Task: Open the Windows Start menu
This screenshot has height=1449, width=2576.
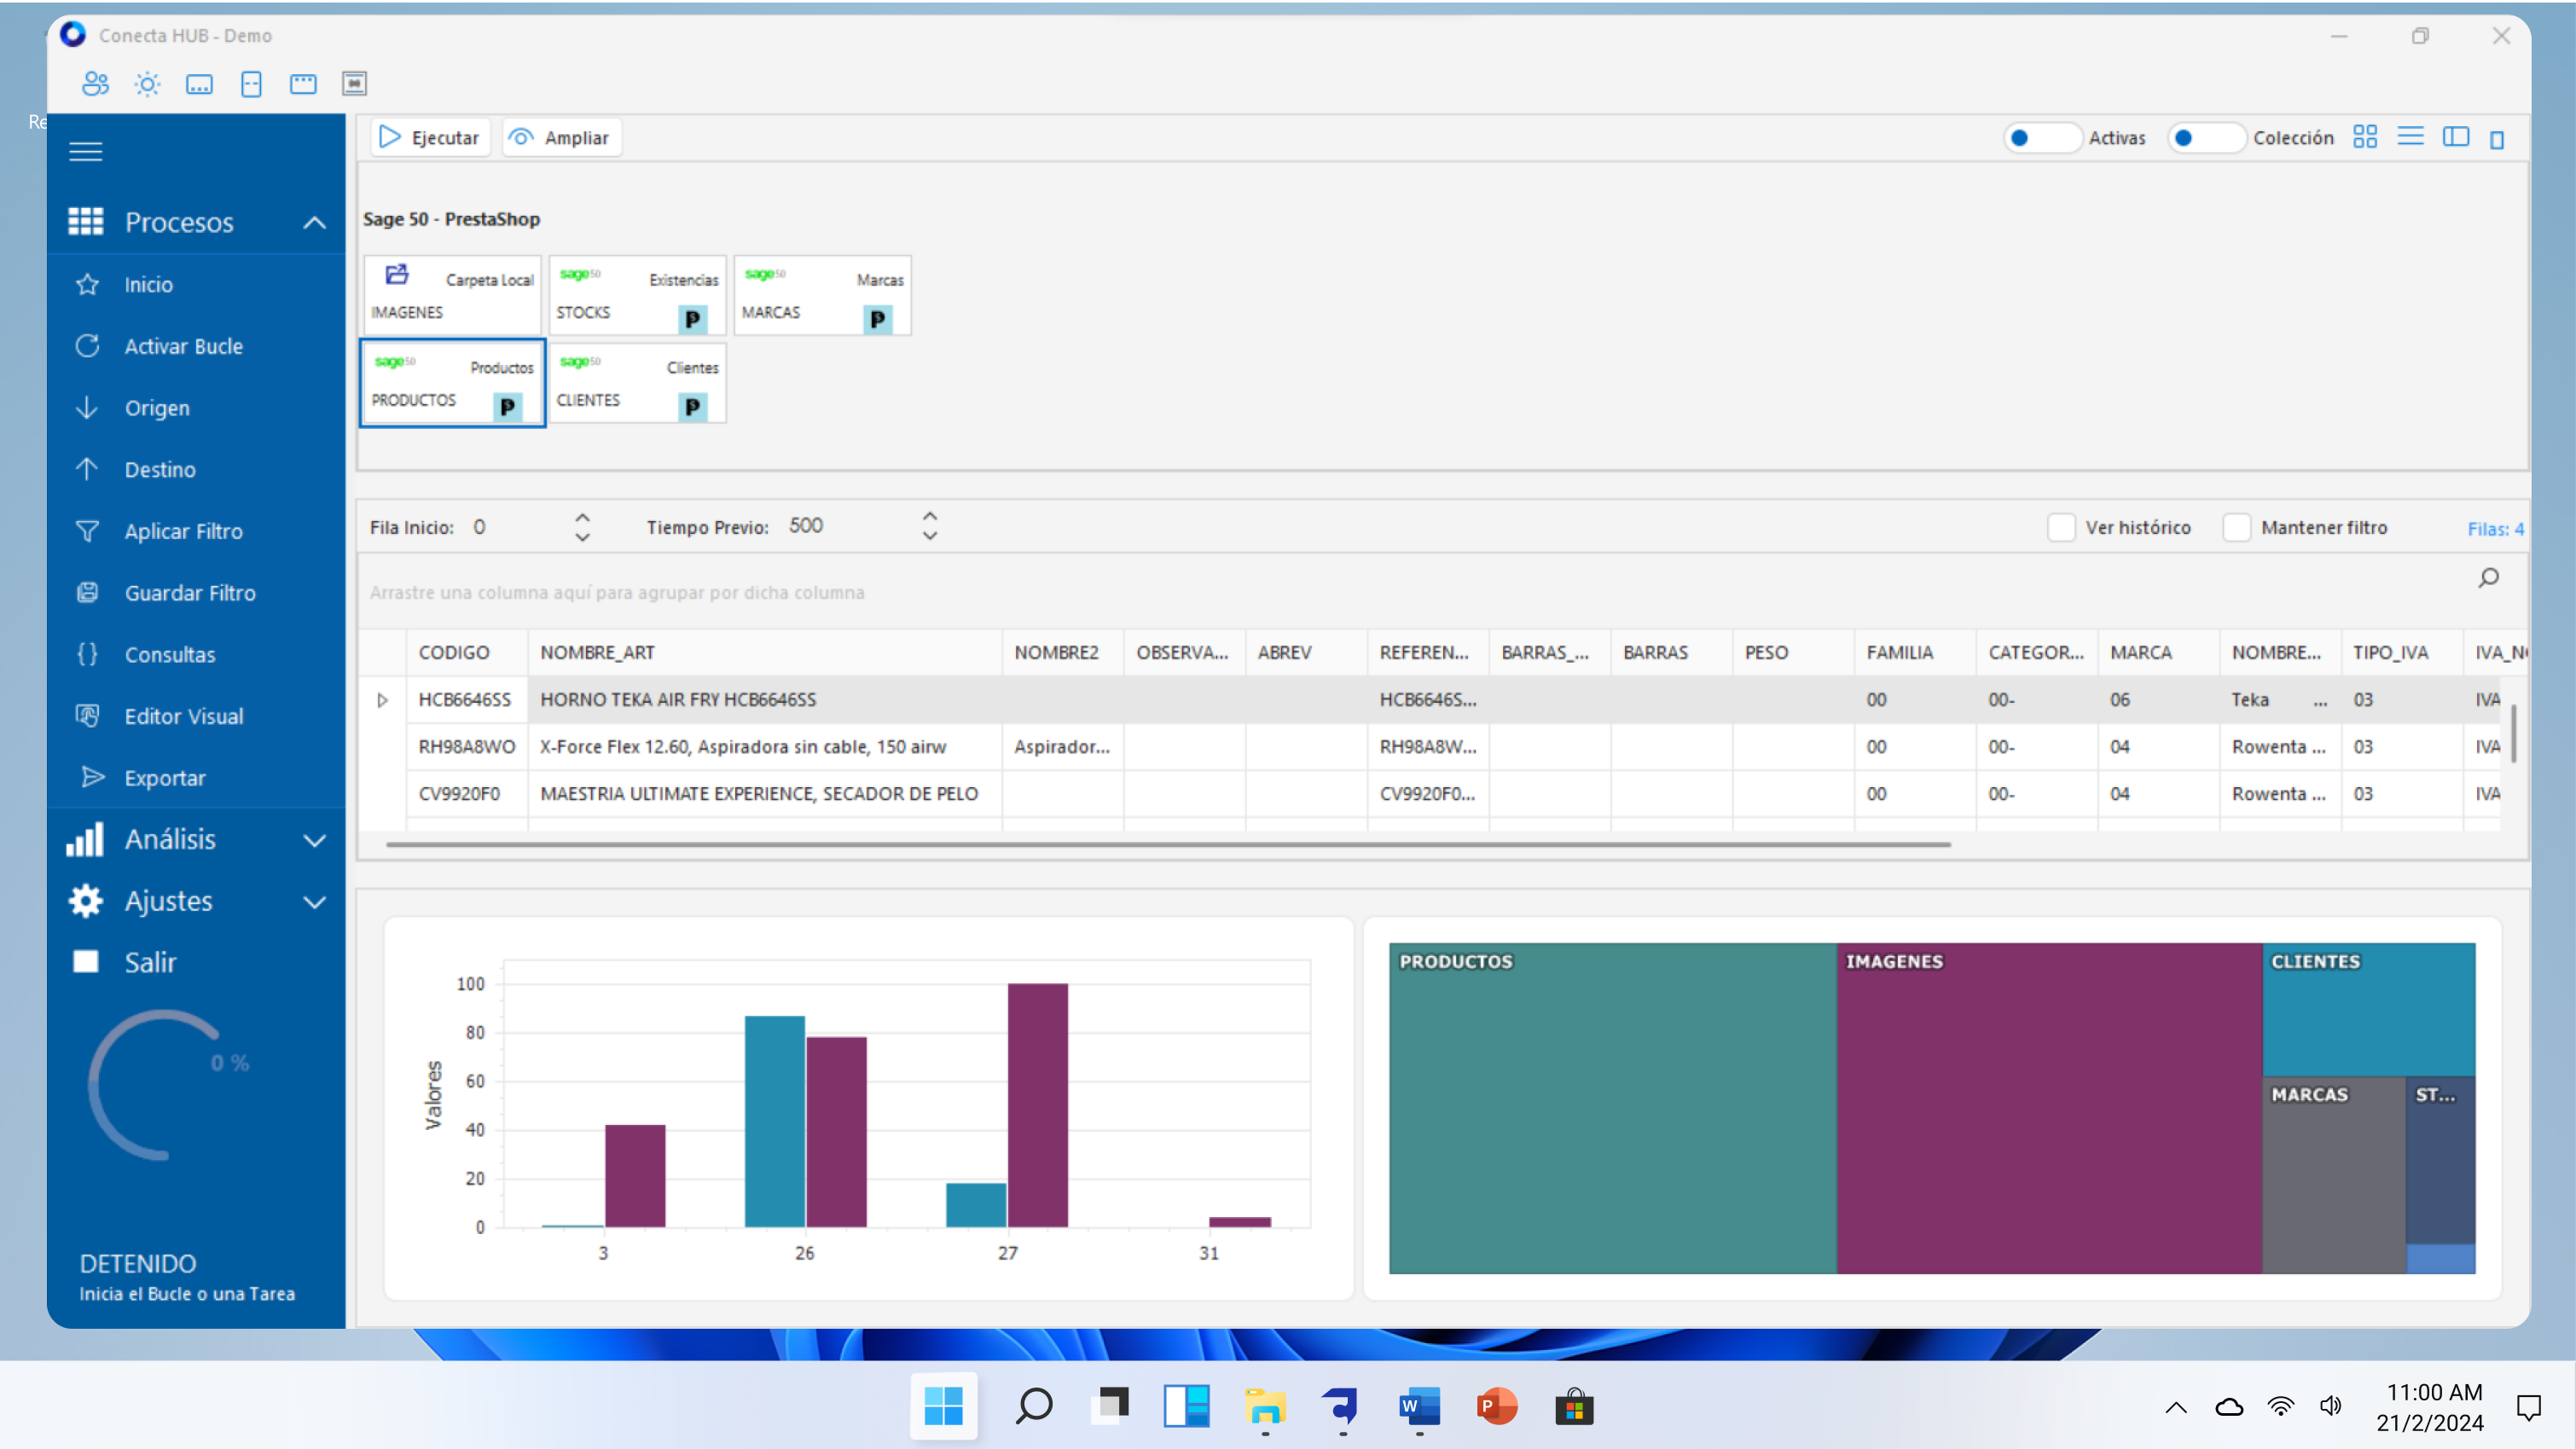Action: click(x=943, y=1406)
